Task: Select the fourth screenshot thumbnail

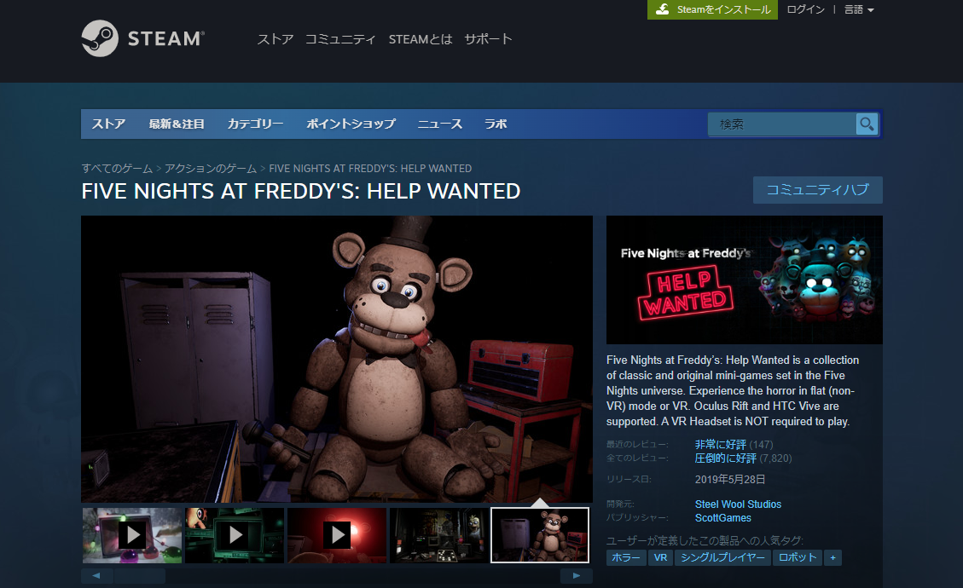Action: tap(439, 535)
